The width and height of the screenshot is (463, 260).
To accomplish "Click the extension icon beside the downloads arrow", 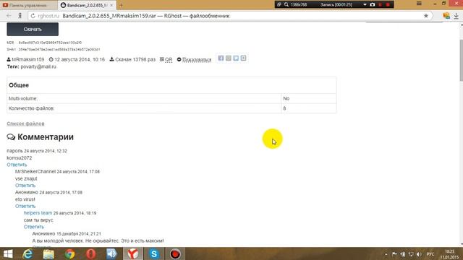I will (x=446, y=16).
